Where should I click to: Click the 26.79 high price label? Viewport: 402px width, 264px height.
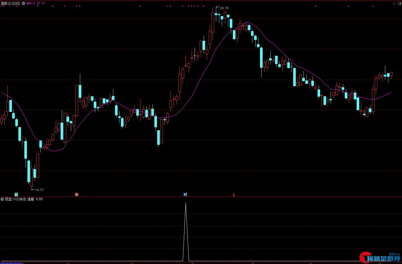tap(224, 8)
